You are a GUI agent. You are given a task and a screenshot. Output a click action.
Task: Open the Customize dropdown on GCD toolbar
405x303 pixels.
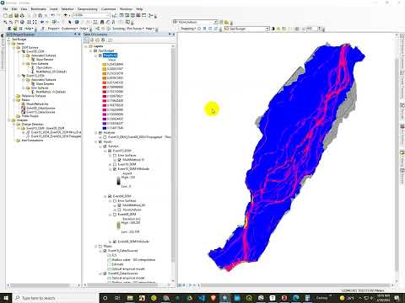[x=69, y=29]
